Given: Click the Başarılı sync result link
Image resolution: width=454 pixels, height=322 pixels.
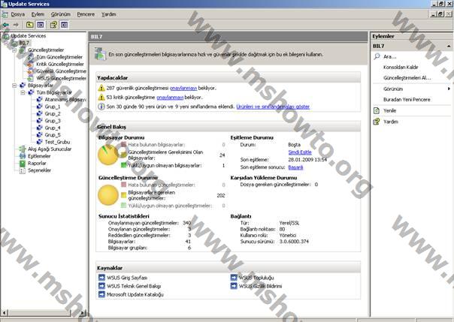Looking at the screenshot, I should (x=295, y=167).
